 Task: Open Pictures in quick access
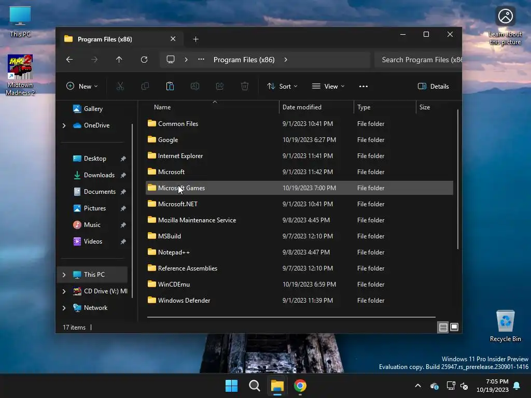pyautogui.click(x=94, y=208)
